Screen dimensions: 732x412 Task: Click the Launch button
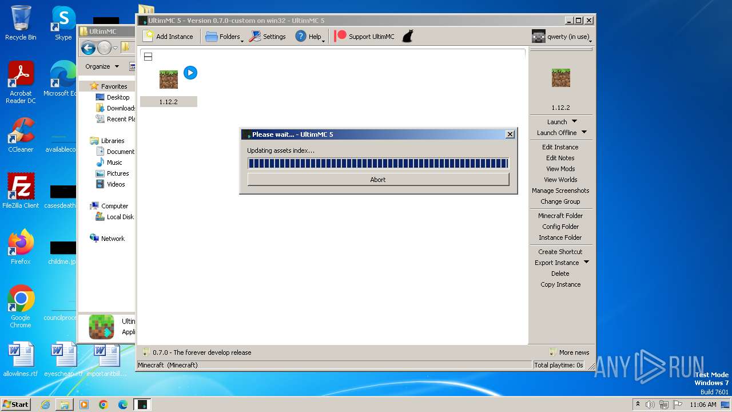coord(557,122)
